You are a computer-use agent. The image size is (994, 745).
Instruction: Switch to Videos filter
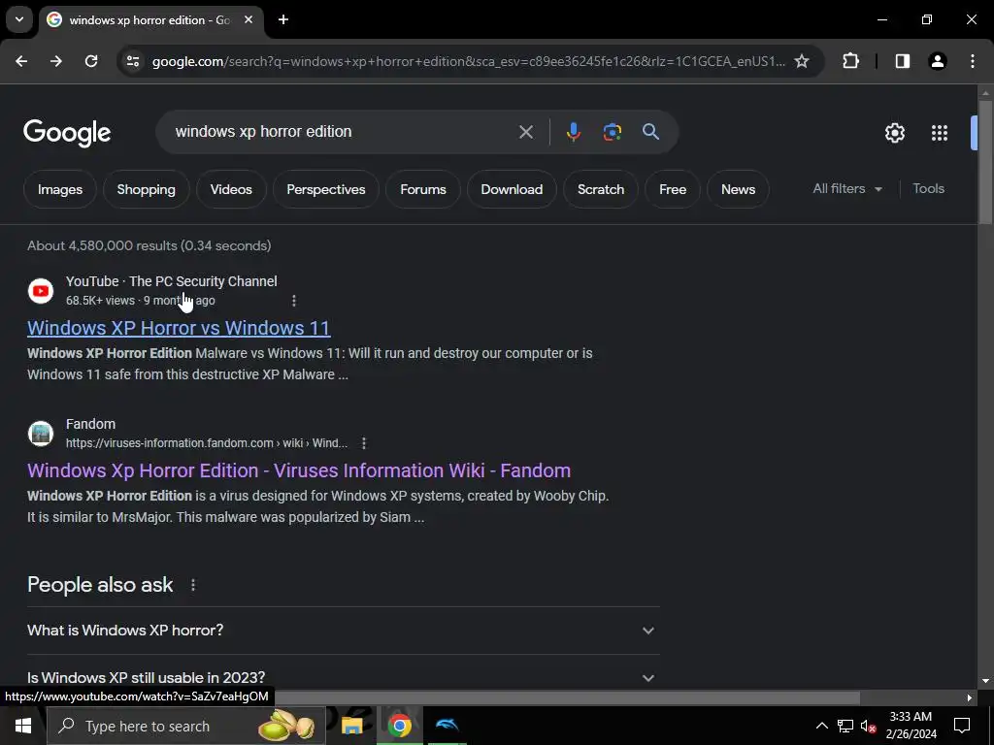(231, 189)
